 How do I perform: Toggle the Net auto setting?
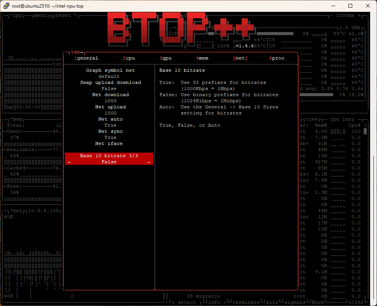point(110,119)
